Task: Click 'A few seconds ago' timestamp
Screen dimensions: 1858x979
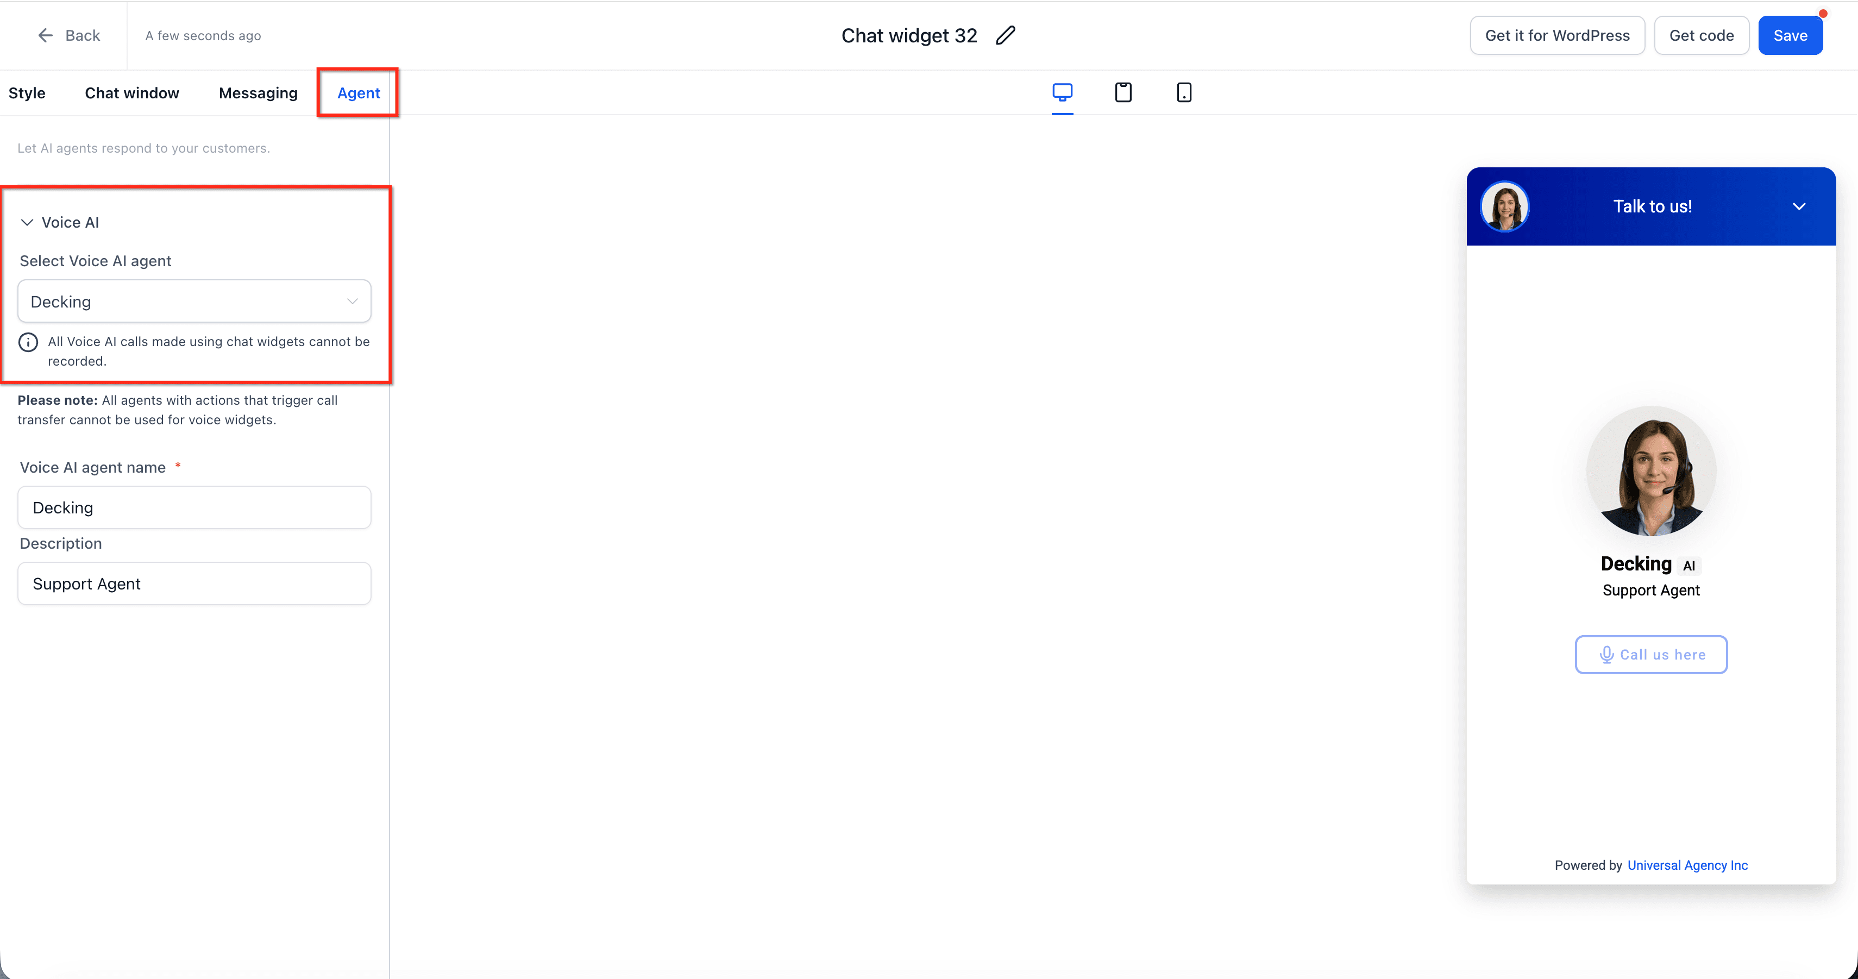Action: [203, 35]
